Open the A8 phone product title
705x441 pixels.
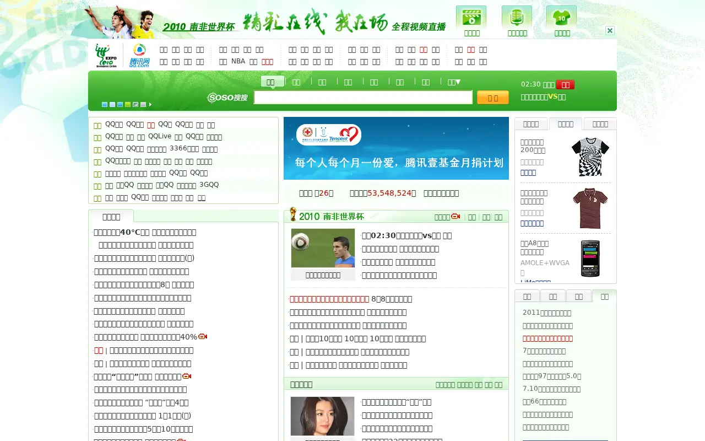point(534,248)
